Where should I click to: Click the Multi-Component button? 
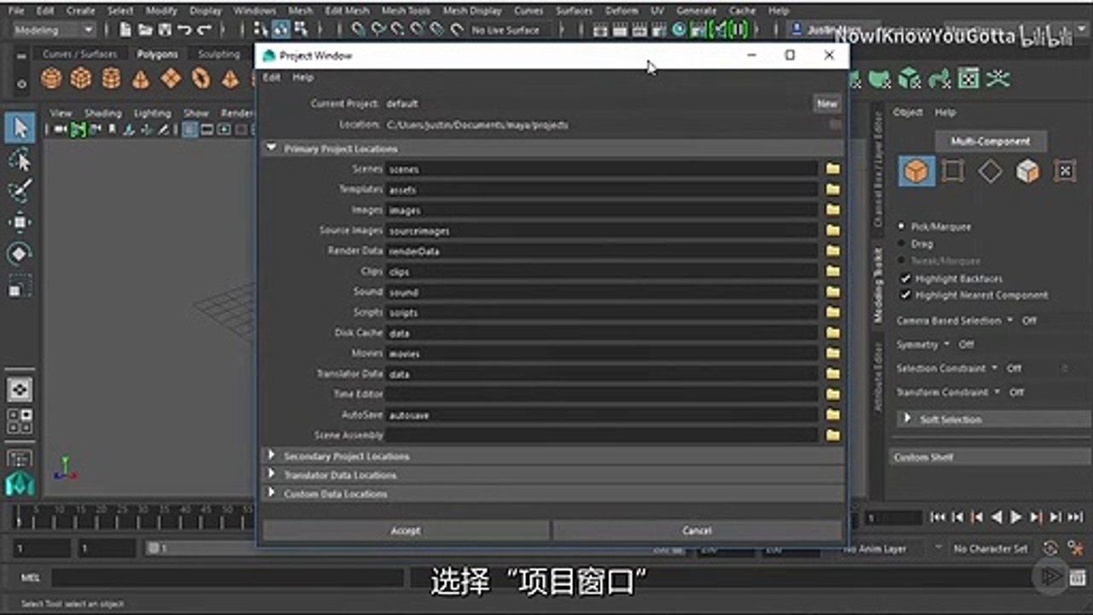(x=991, y=141)
